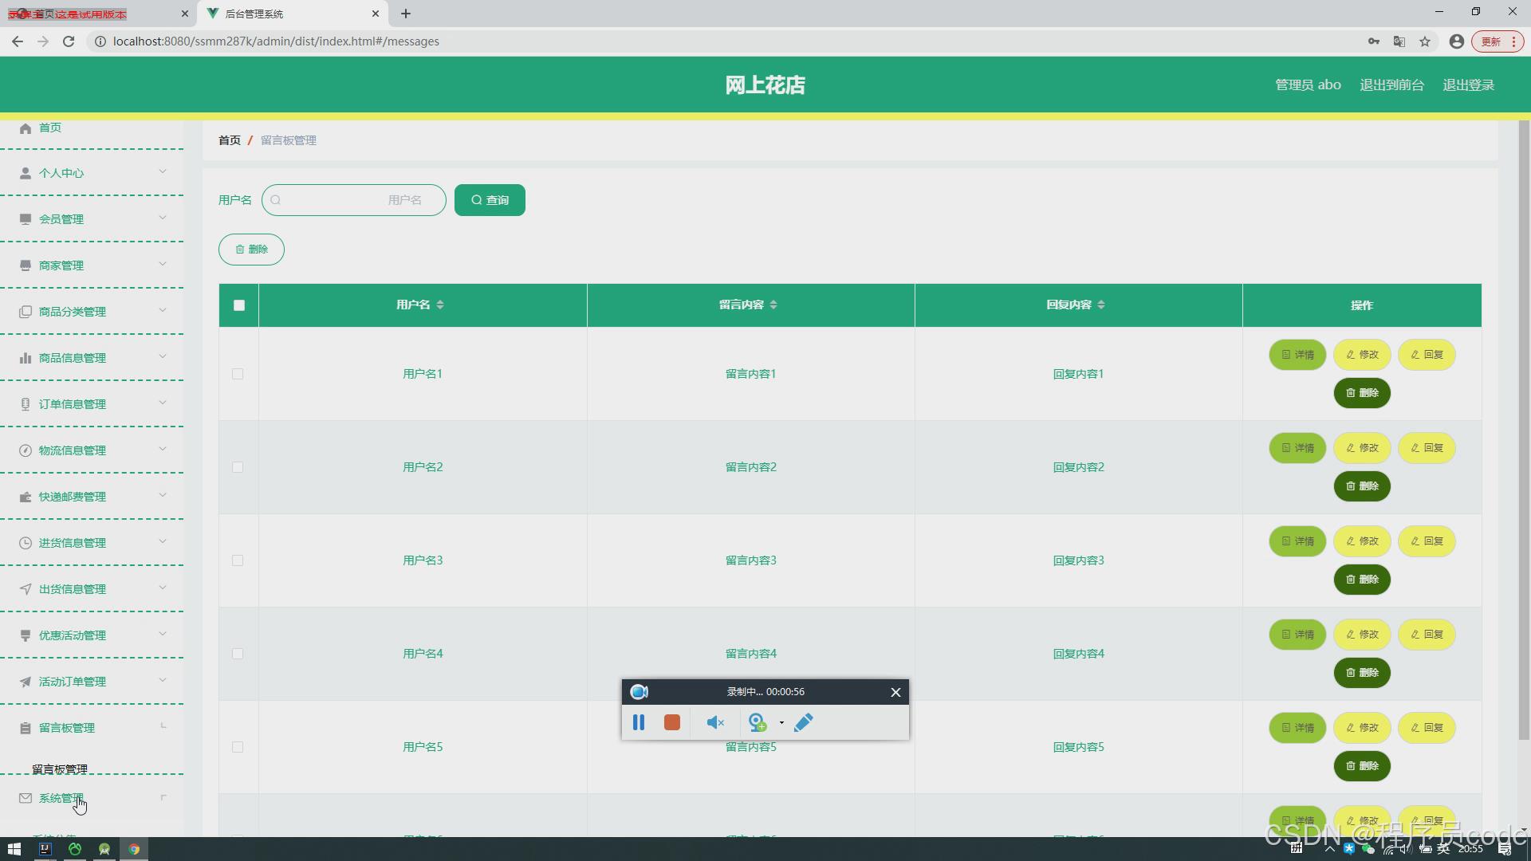Toggle the select-all checkbox in table header

[239, 305]
